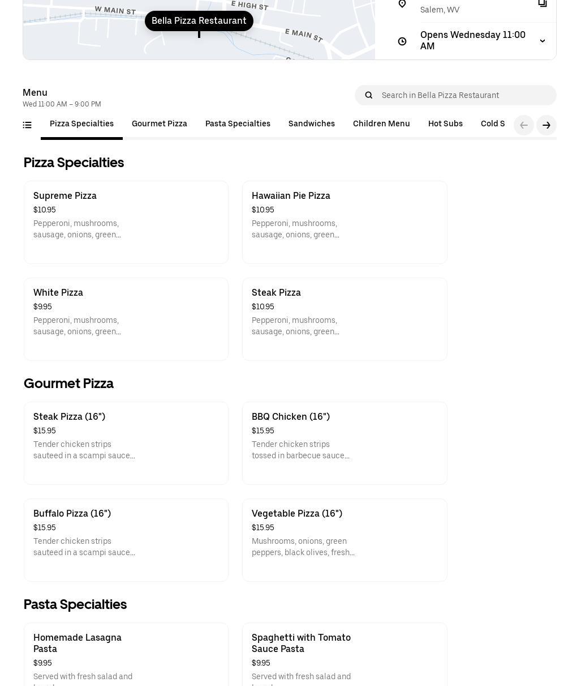The image size is (568, 686).
Task: Copy the address using the copy icon
Action: [543, 3]
